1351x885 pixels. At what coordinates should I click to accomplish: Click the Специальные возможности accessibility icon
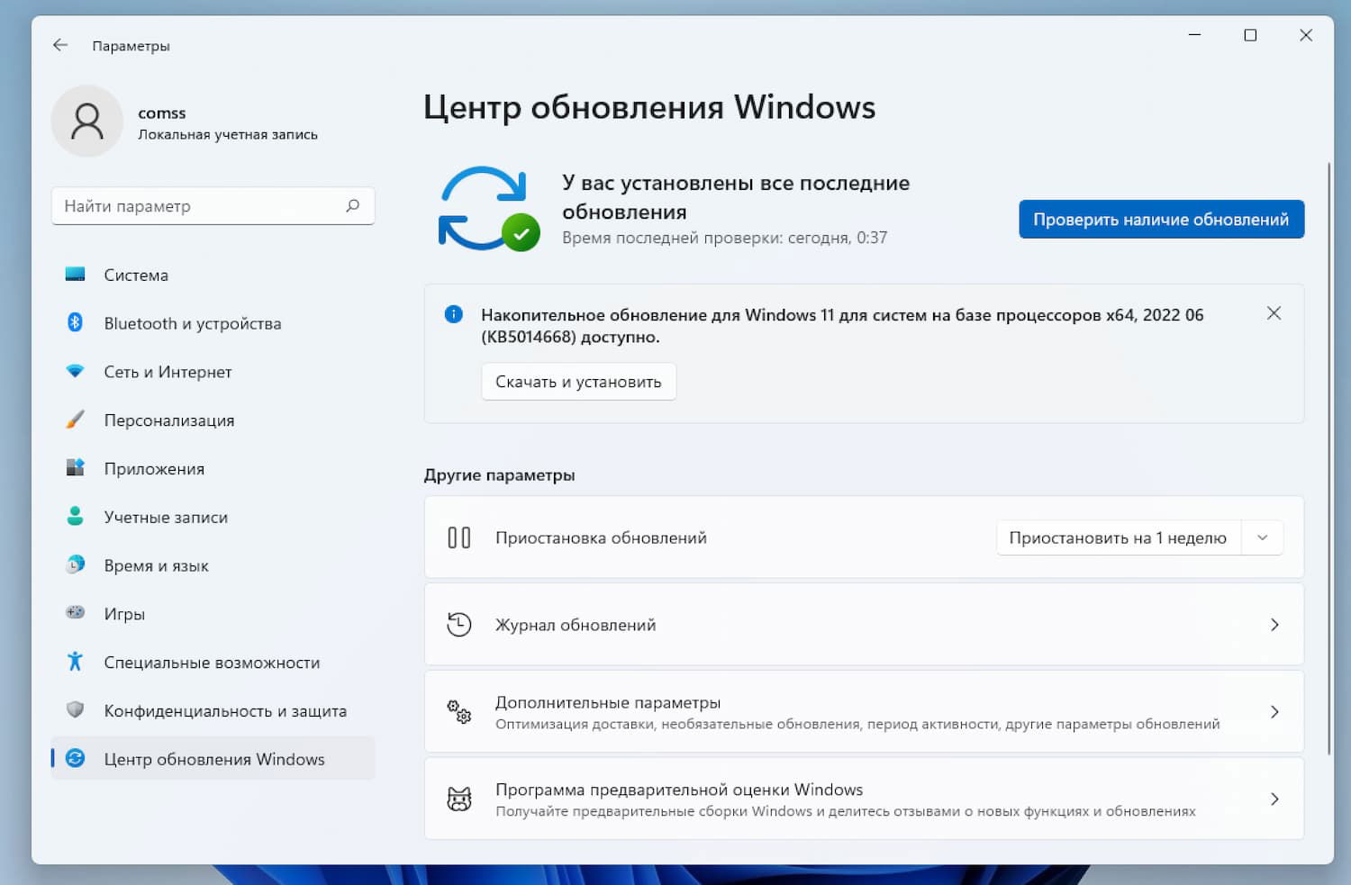[x=76, y=662]
